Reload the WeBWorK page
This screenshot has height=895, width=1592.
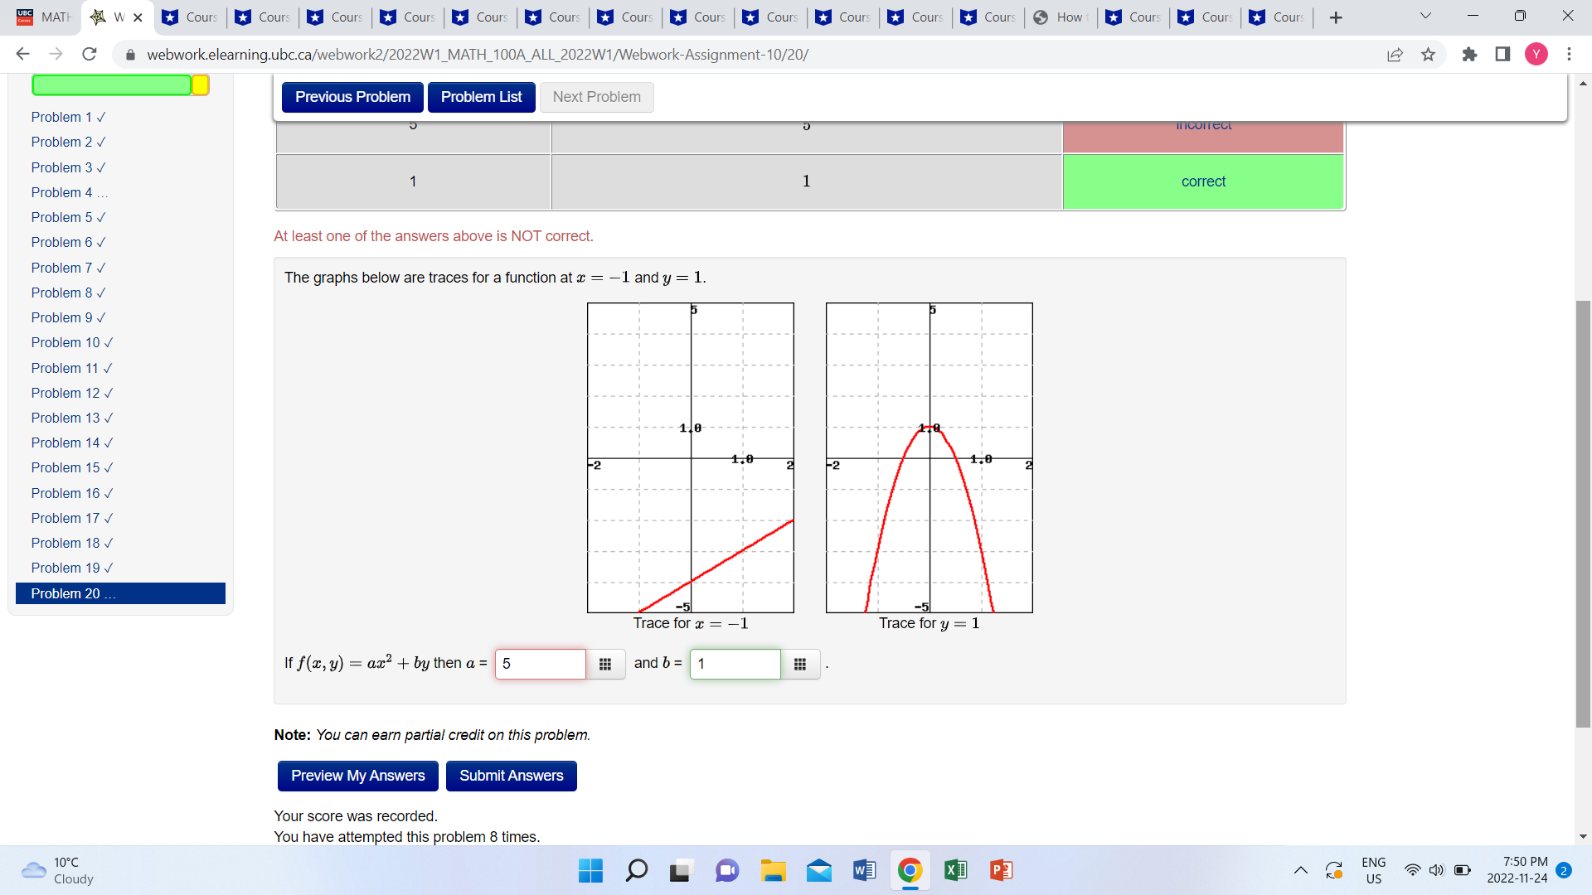[90, 55]
